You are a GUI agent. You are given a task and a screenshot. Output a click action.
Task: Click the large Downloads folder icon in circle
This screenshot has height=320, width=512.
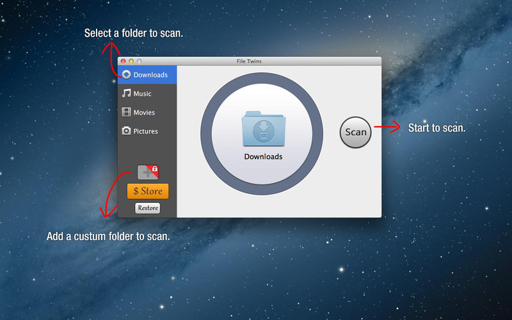click(264, 129)
